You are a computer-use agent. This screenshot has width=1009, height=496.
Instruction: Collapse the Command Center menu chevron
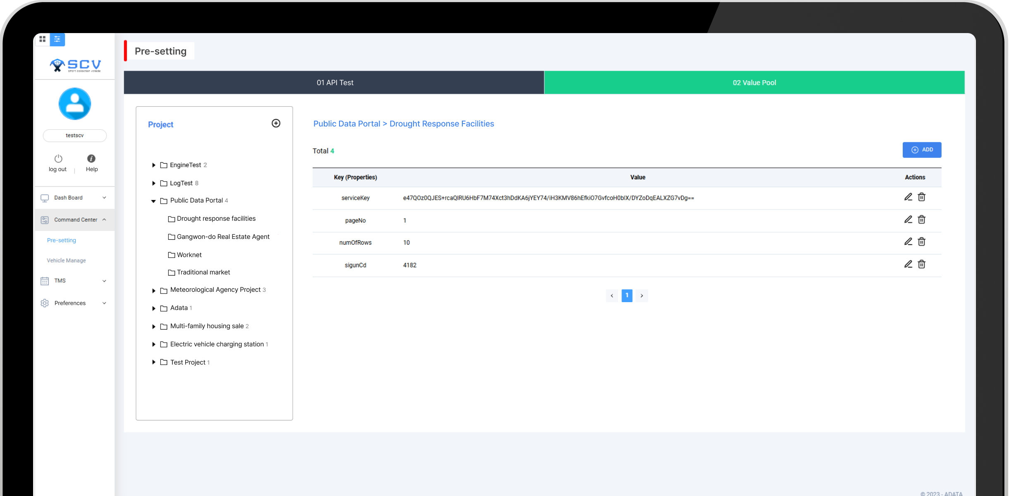coord(104,220)
